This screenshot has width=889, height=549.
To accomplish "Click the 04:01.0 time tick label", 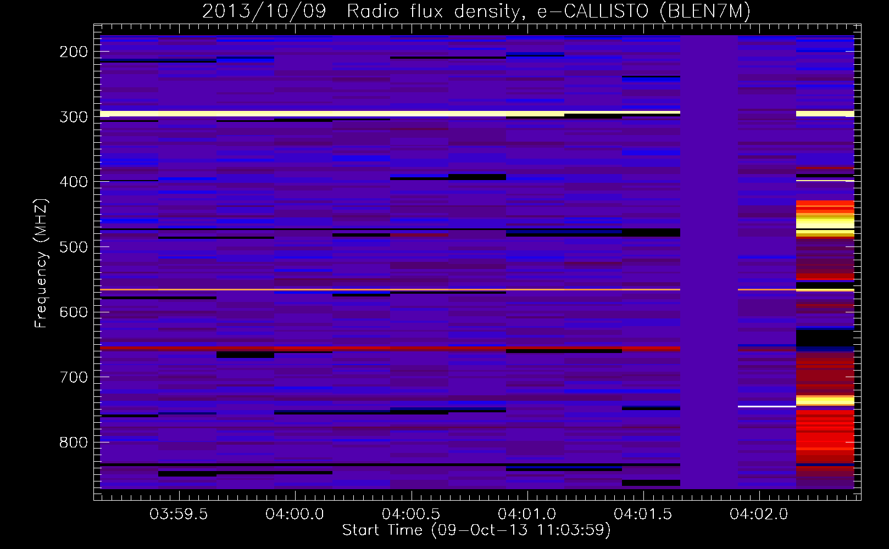I will [x=527, y=514].
